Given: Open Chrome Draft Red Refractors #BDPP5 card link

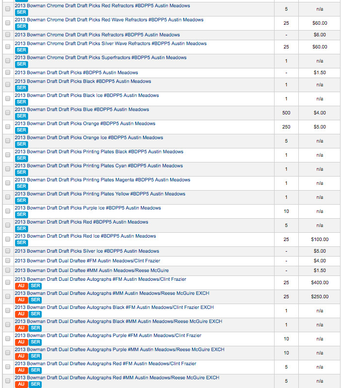Looking at the screenshot, I should tap(102, 6).
